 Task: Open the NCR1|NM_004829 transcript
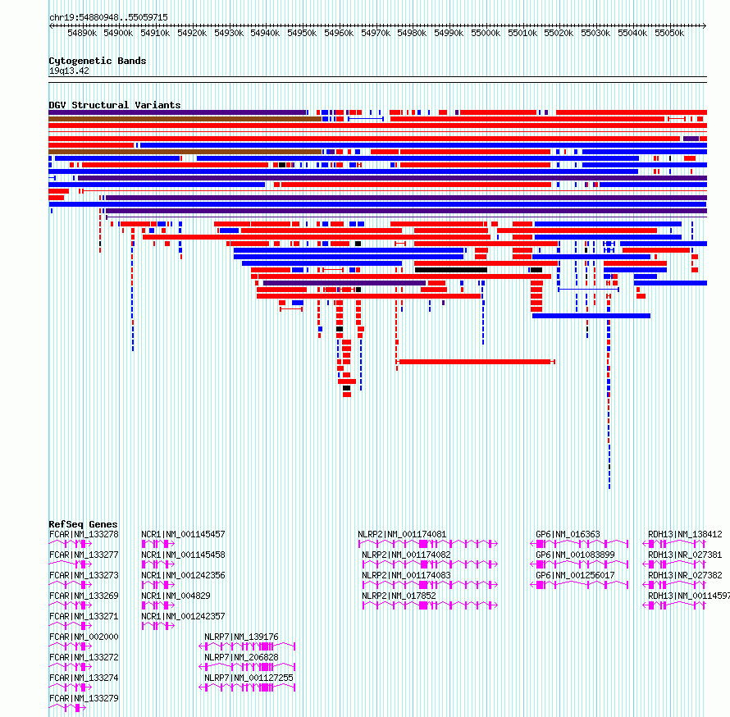click(x=176, y=596)
